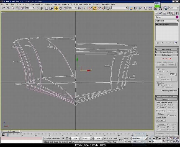The image size is (180, 147).
Task: Toggle Show End Result icon
Action: 162,43
